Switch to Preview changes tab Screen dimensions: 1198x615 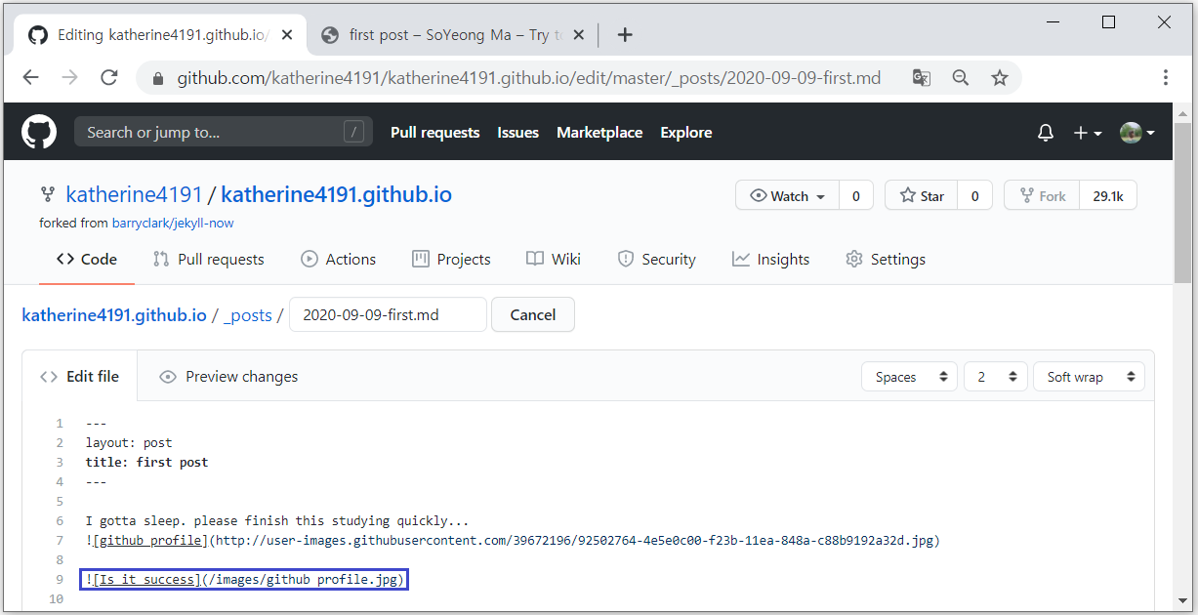[x=228, y=376]
